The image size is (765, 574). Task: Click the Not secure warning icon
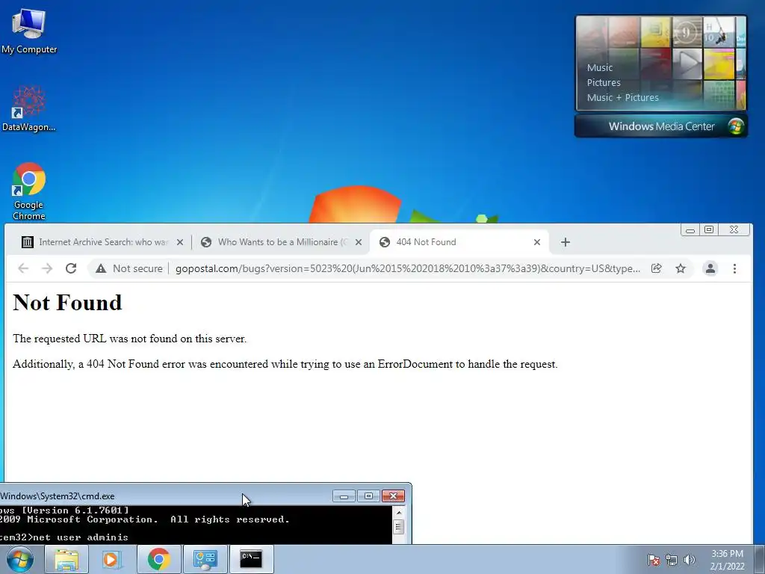101,268
